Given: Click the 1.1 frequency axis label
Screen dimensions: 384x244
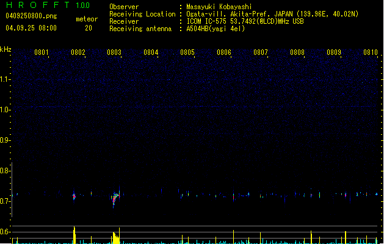Looking at the screenshot, I should click(5, 79).
